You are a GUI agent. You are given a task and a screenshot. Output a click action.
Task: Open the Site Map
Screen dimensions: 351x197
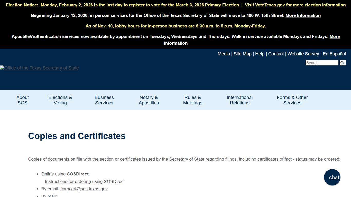(242, 54)
